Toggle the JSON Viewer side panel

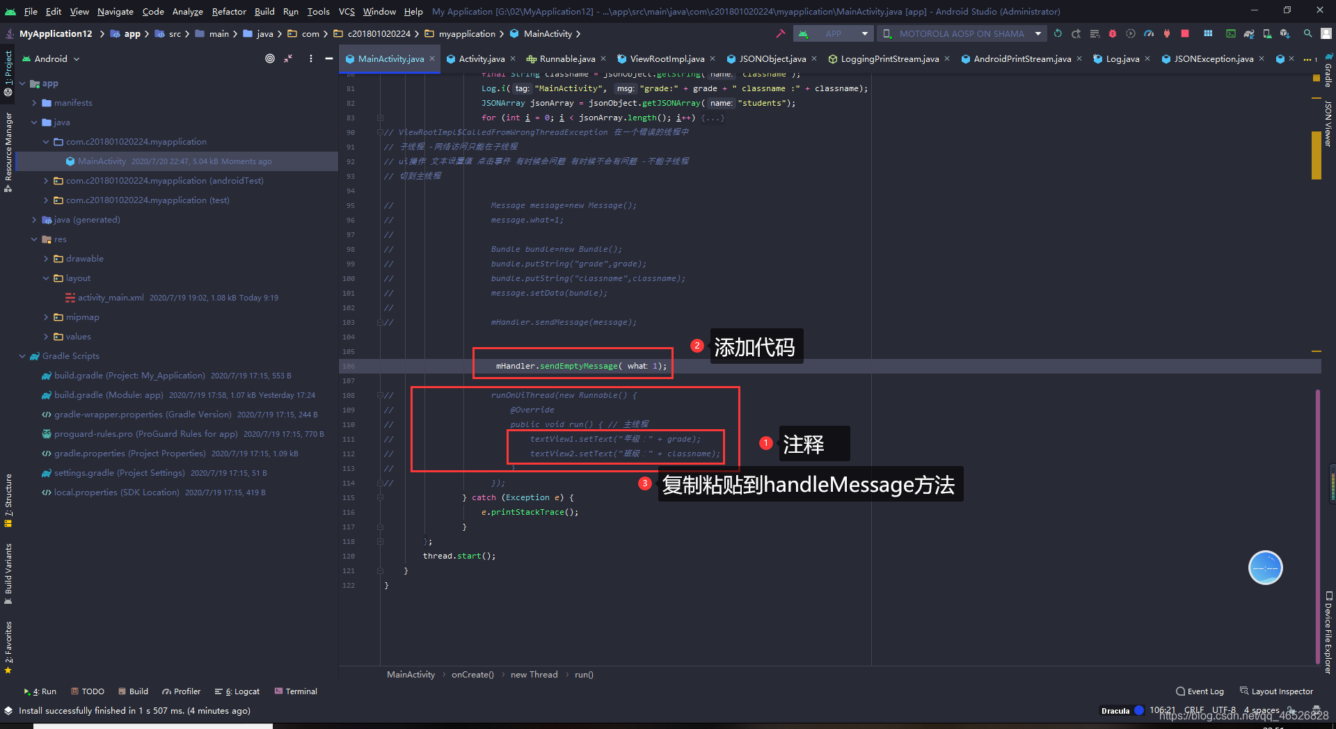click(x=1328, y=125)
